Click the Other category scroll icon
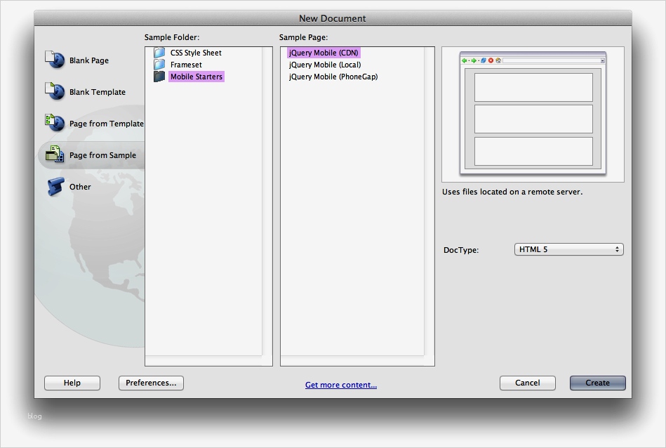The image size is (666, 448). coord(55,187)
